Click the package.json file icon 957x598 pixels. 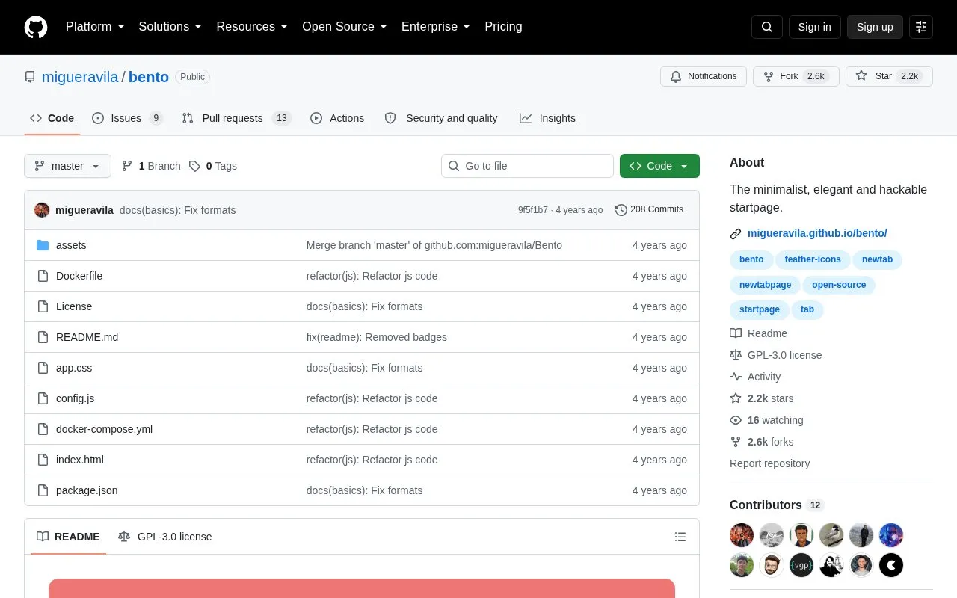[x=43, y=490]
